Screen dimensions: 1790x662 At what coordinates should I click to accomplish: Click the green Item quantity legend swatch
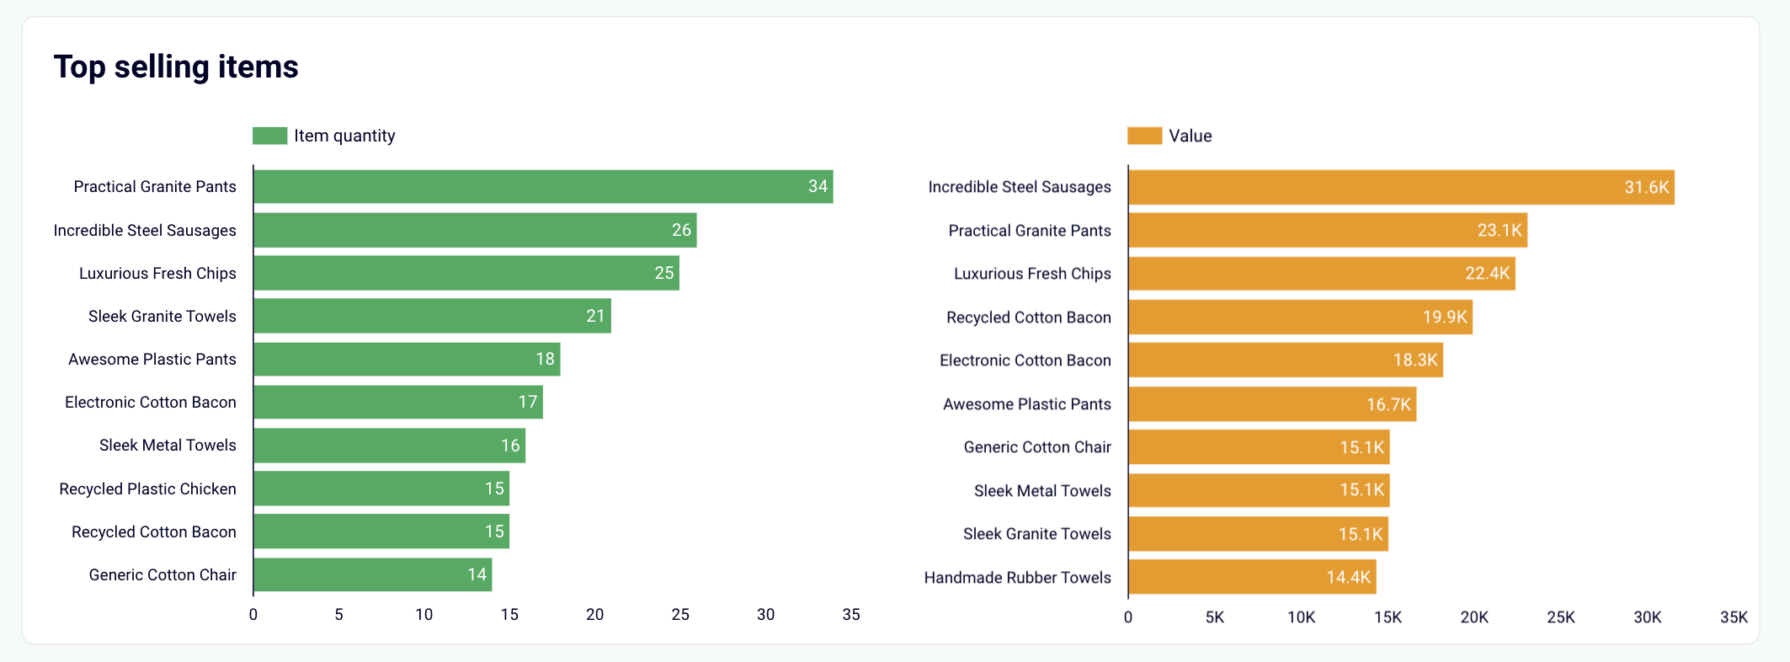pos(270,136)
